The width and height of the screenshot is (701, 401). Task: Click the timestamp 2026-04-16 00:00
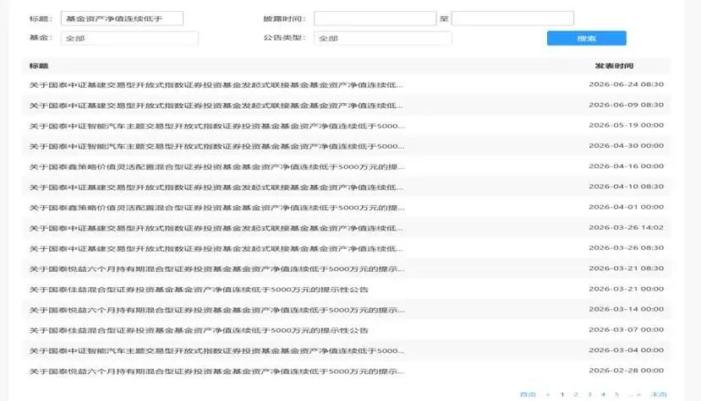tap(626, 166)
